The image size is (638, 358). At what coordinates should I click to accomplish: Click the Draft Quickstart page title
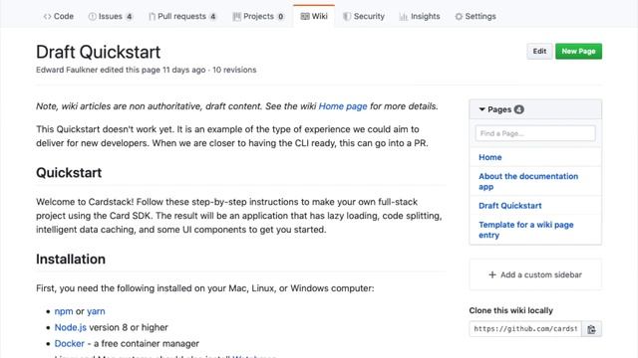point(98,52)
